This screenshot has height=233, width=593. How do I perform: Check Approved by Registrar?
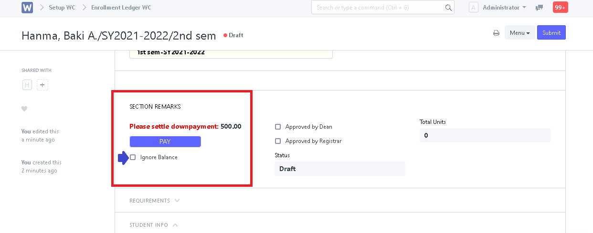(x=278, y=141)
